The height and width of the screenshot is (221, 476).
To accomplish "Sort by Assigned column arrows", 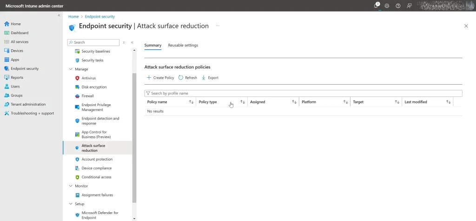I will 294,102.
